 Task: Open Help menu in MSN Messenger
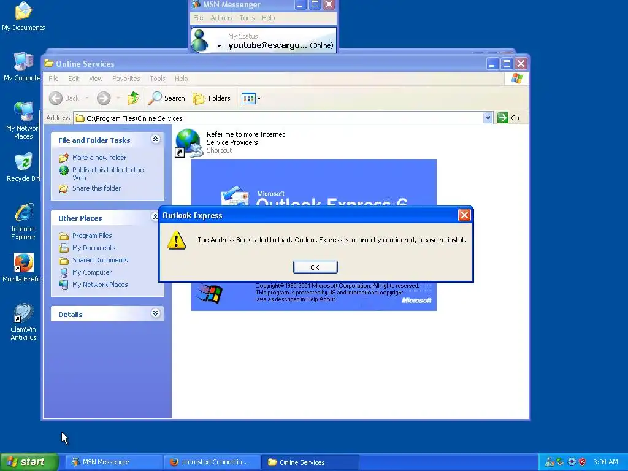(269, 18)
